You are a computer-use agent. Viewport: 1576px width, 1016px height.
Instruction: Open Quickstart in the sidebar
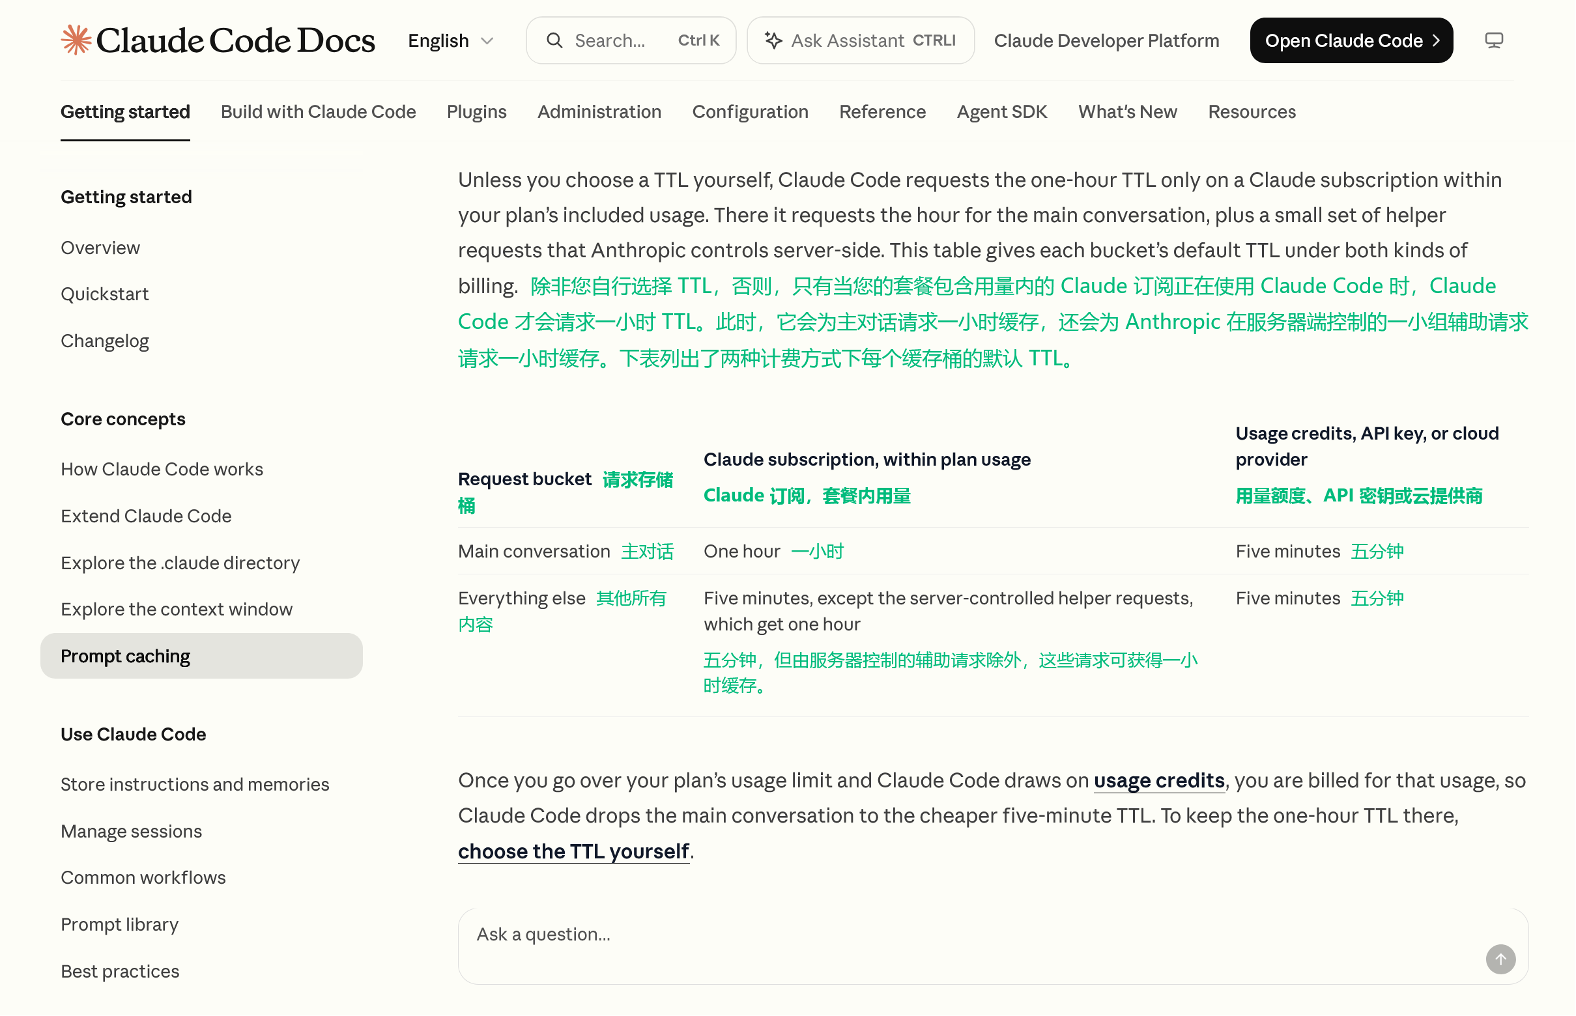pos(104,294)
